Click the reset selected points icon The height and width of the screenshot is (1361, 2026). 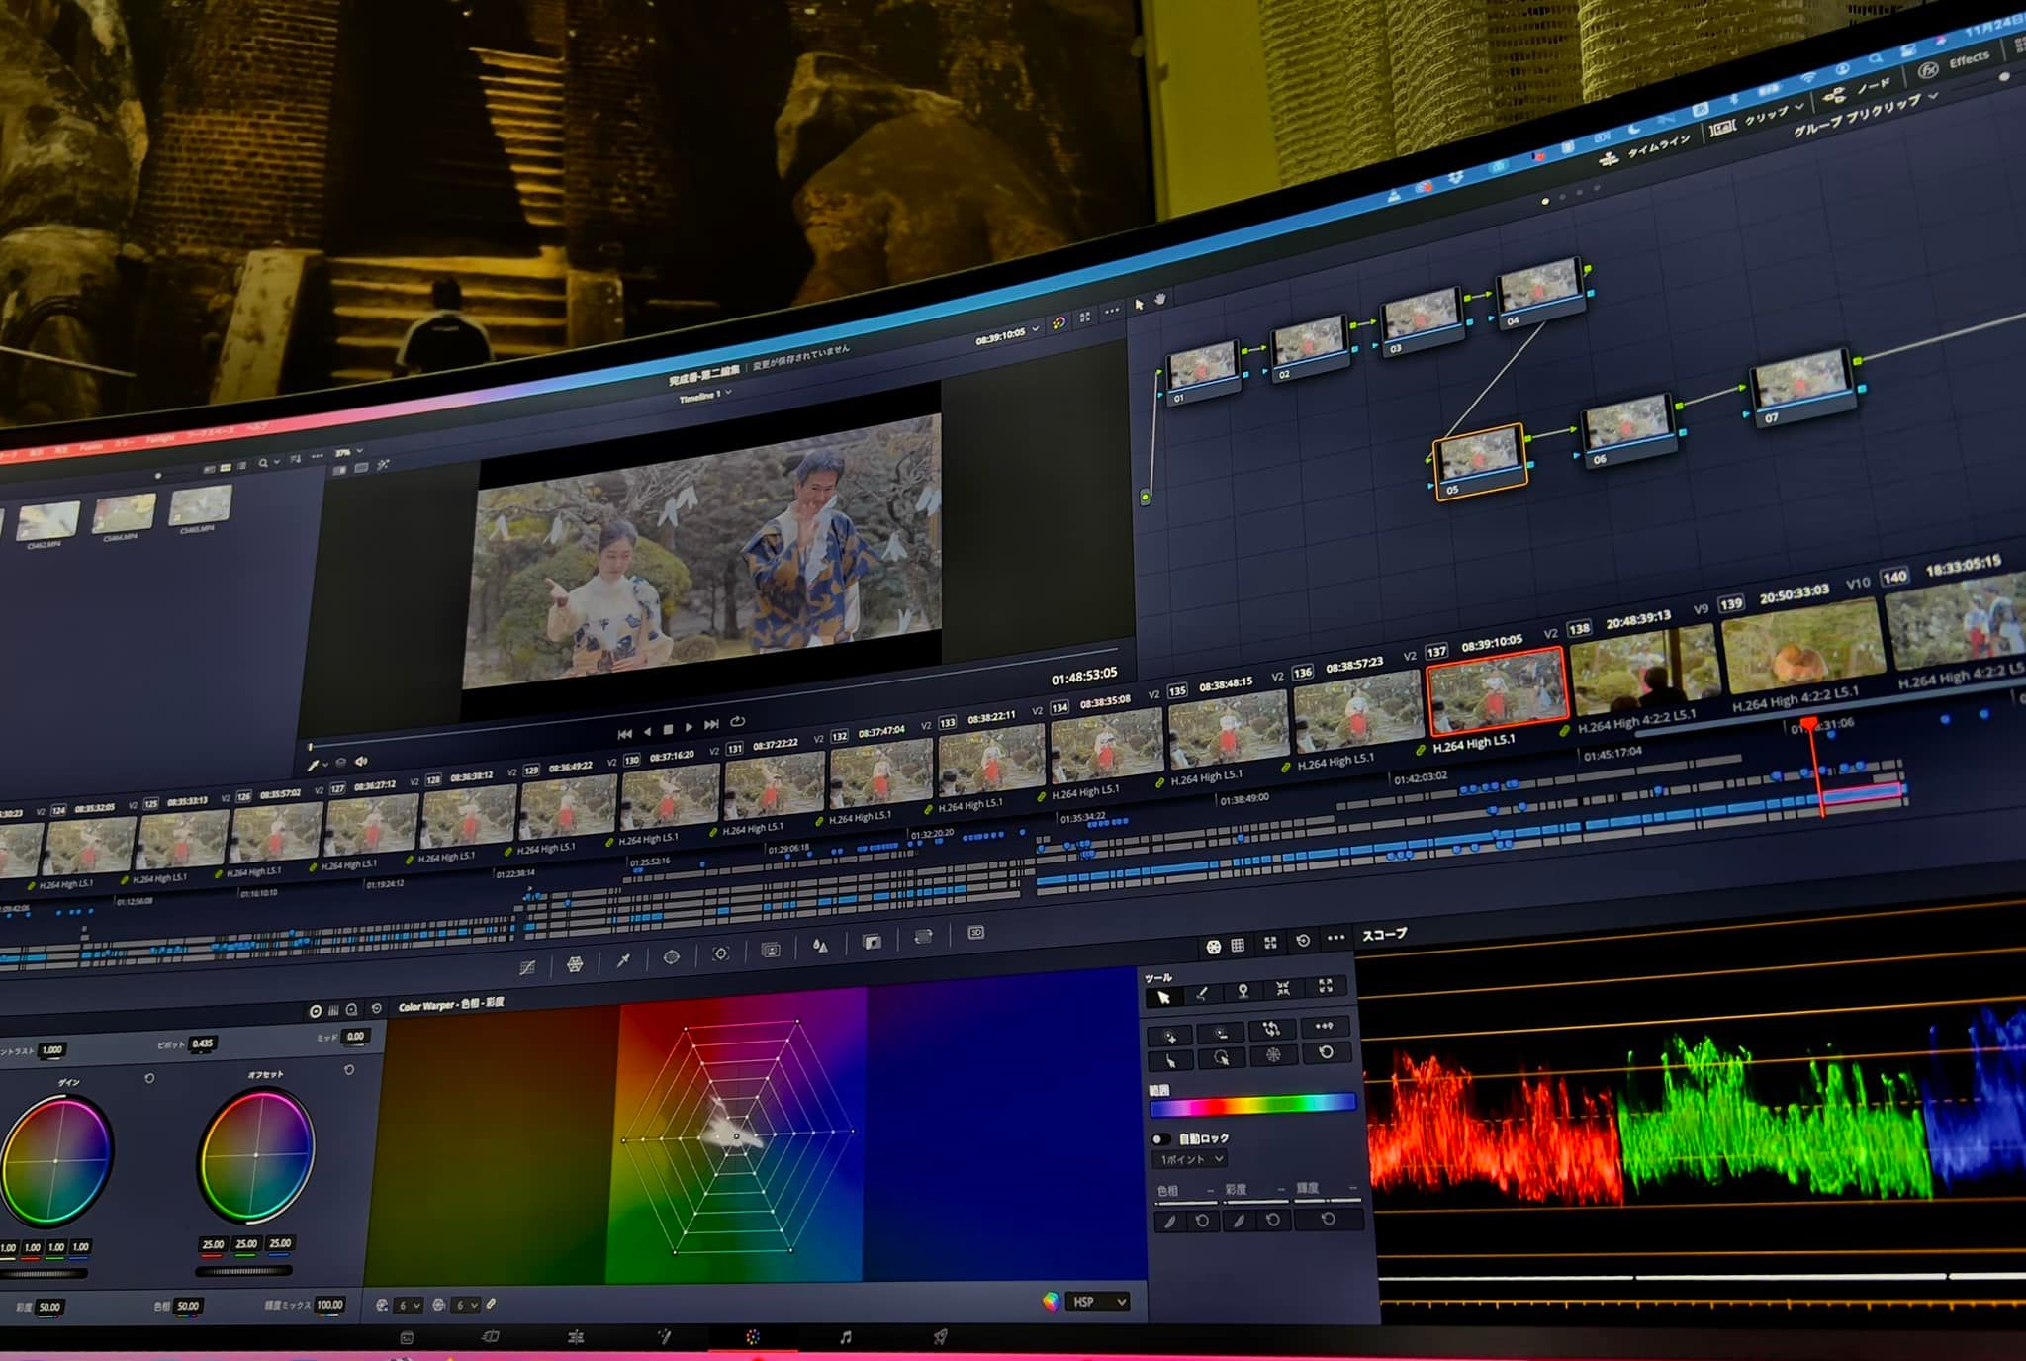(1326, 1052)
